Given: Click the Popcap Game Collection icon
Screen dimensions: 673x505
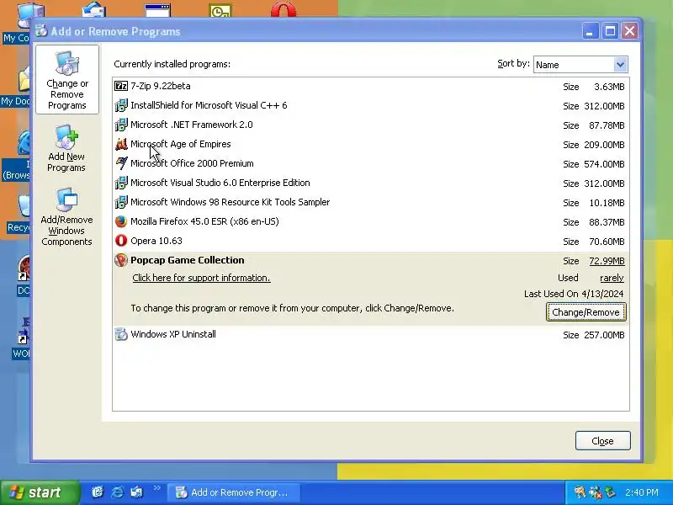Looking at the screenshot, I should [x=121, y=260].
